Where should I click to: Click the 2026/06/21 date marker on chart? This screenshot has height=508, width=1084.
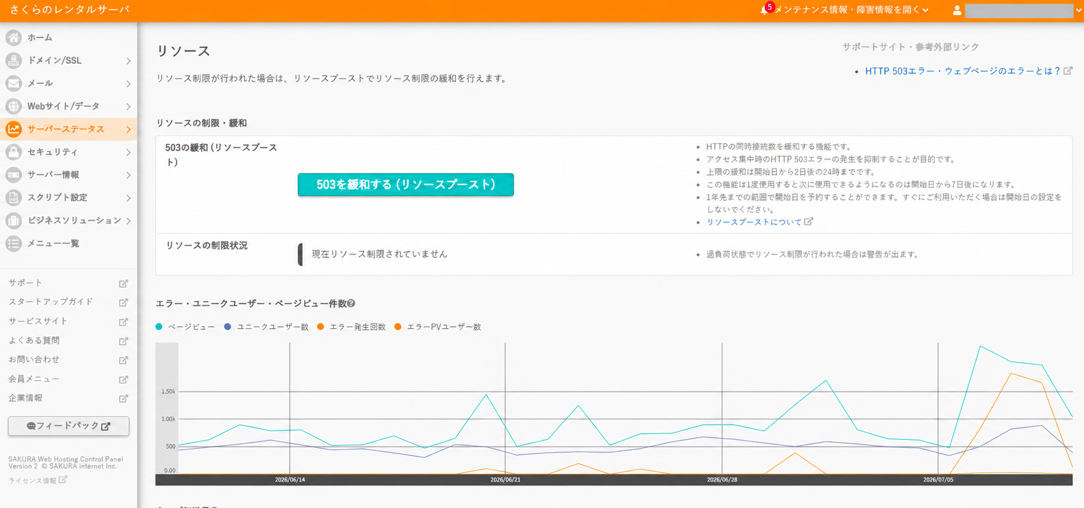click(505, 480)
